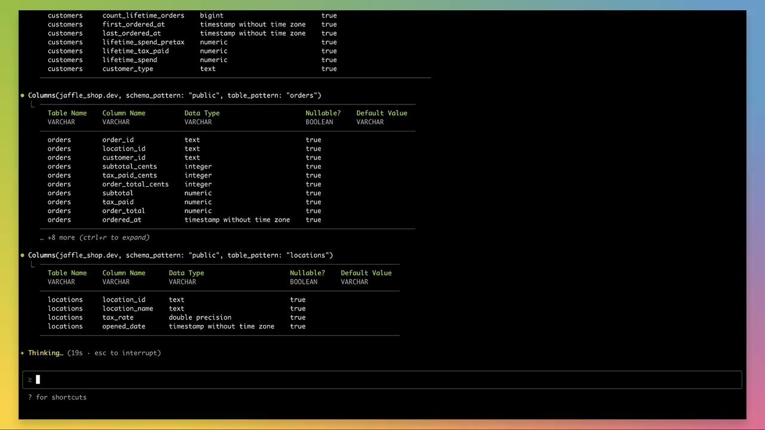Click the prompt chevron in the input box
The height and width of the screenshot is (430, 765).
tap(30, 379)
